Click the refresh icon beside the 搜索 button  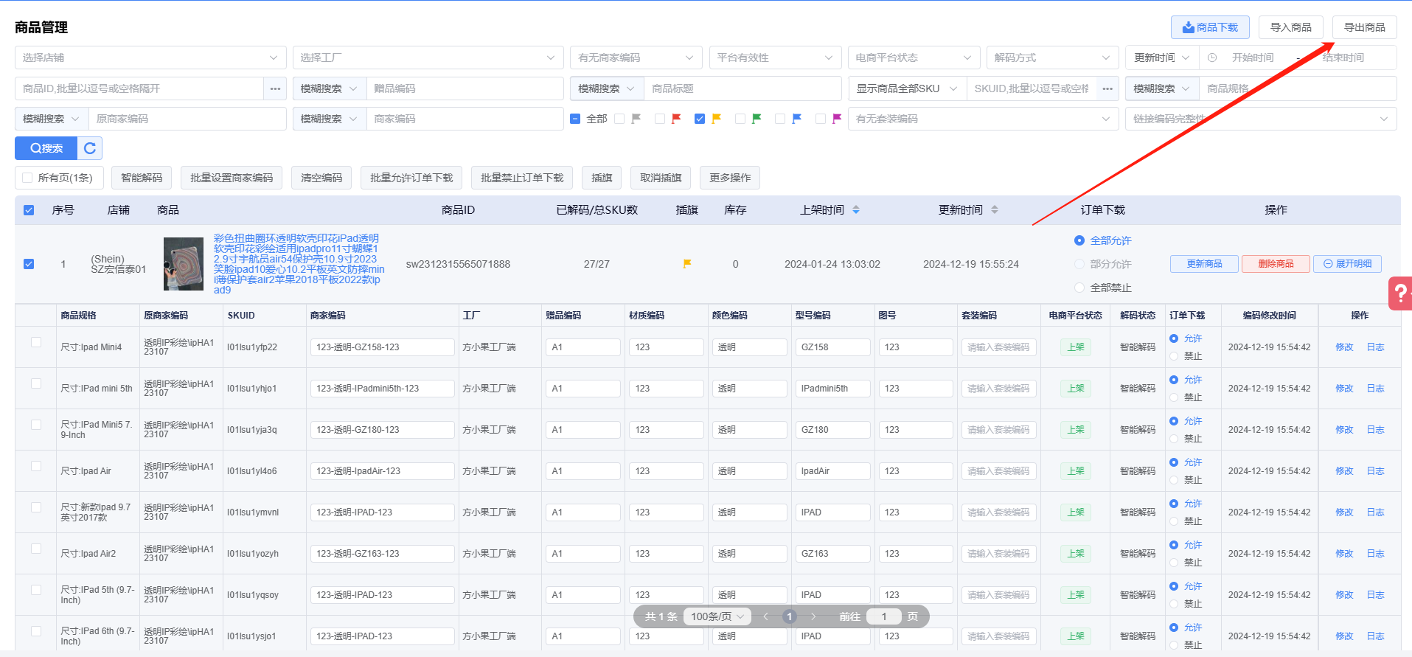(90, 148)
